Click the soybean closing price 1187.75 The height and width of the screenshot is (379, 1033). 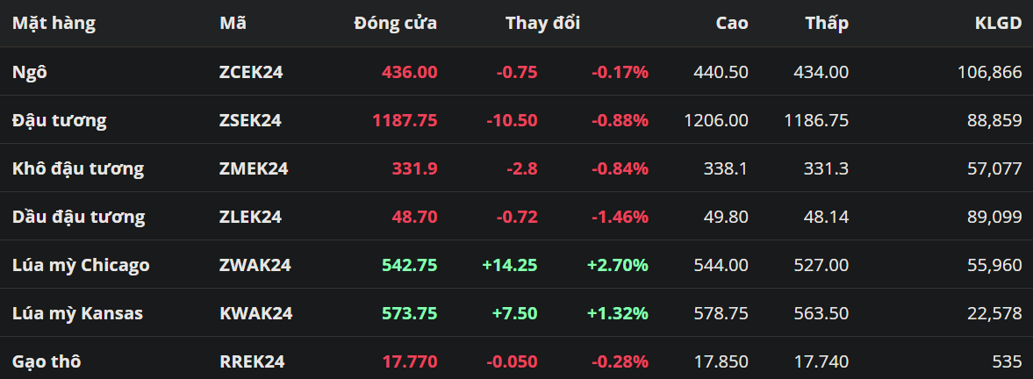click(x=405, y=120)
